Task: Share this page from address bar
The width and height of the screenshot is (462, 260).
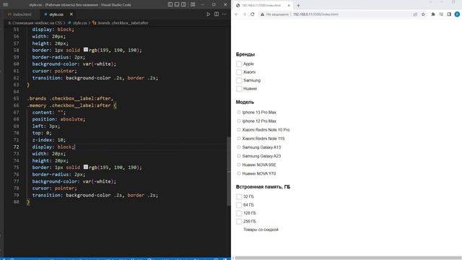Action: tap(415, 14)
